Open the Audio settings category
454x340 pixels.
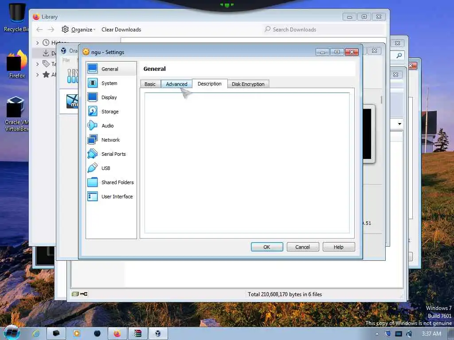(111, 126)
